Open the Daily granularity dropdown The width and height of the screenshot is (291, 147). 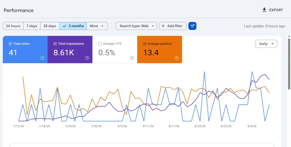pos(266,44)
